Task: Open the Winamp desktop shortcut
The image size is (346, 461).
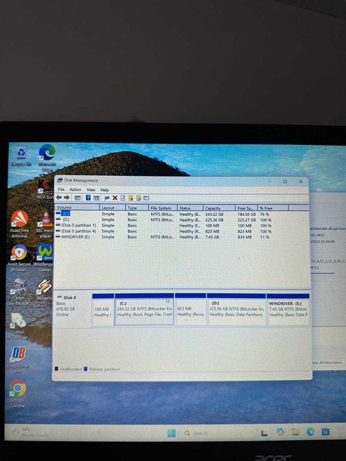Action: pos(45,288)
